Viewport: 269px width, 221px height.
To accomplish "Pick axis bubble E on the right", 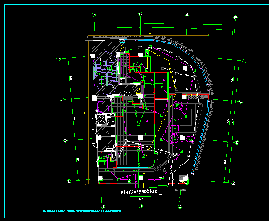I will coord(233,183).
